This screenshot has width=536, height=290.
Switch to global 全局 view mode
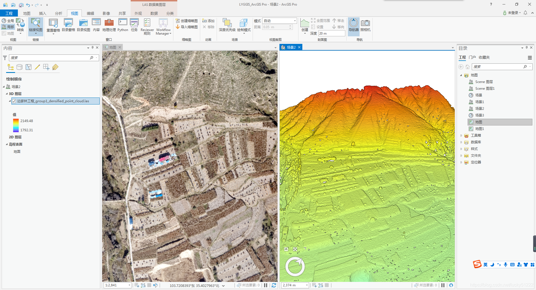(8, 21)
